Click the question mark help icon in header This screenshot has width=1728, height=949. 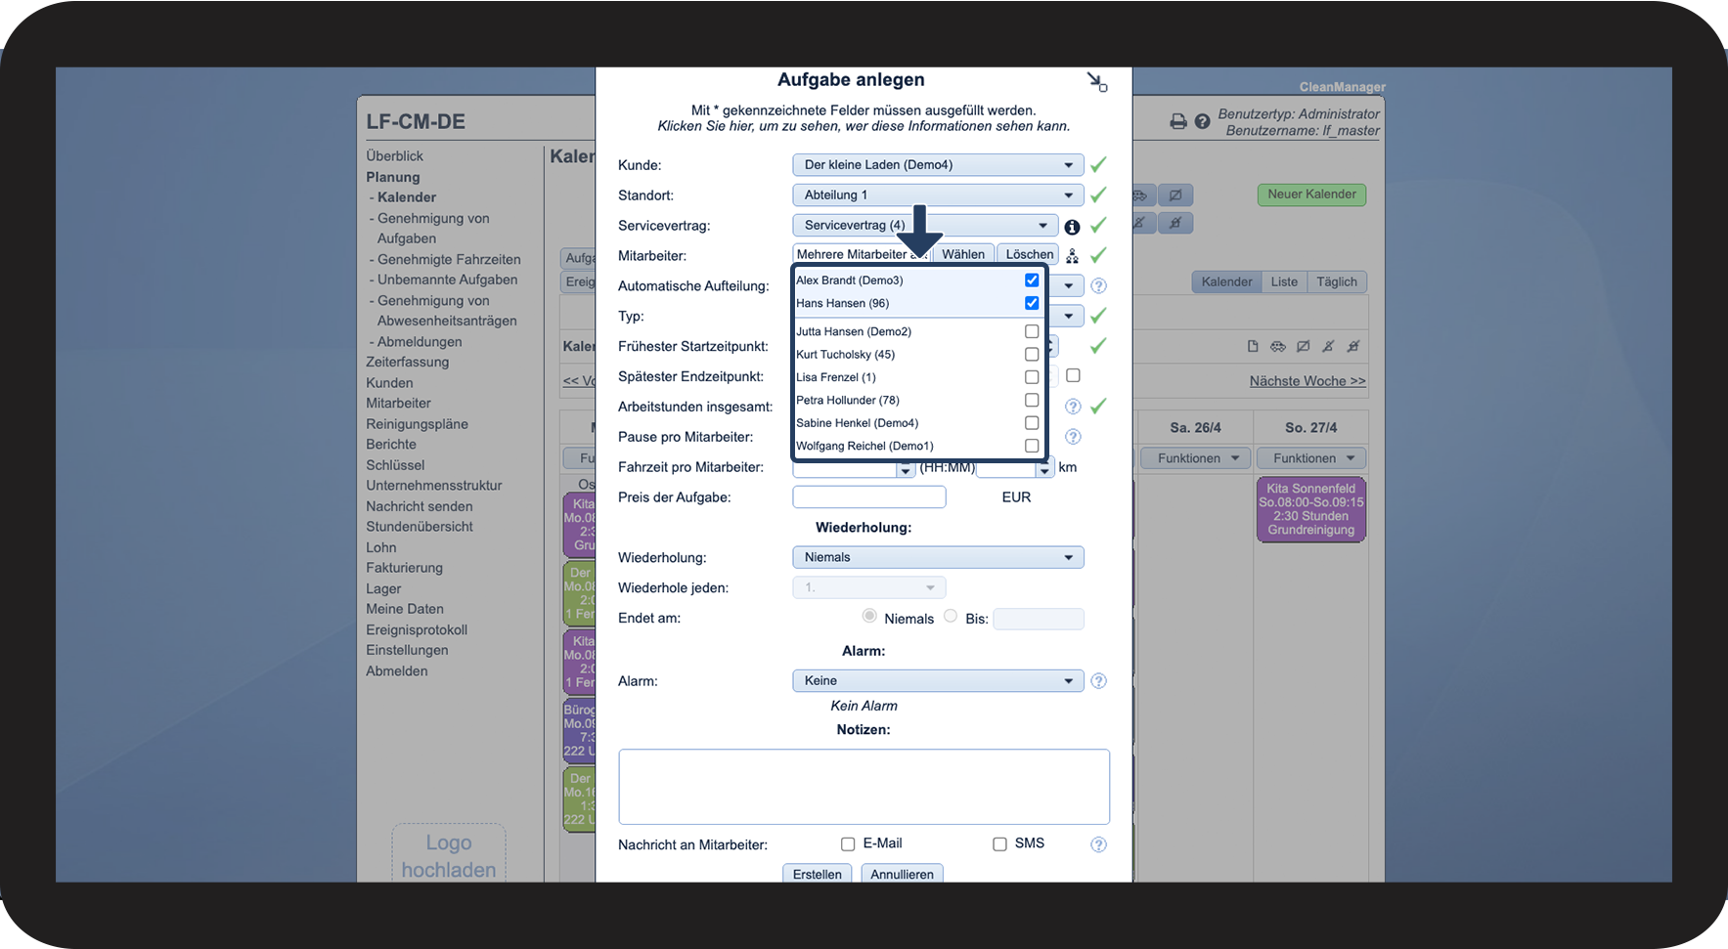pos(1203,122)
